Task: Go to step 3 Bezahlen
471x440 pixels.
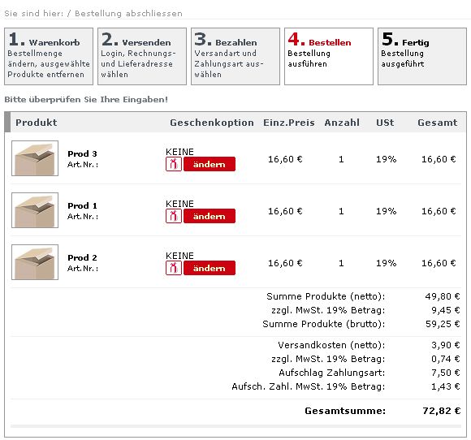Action: pyautogui.click(x=235, y=57)
